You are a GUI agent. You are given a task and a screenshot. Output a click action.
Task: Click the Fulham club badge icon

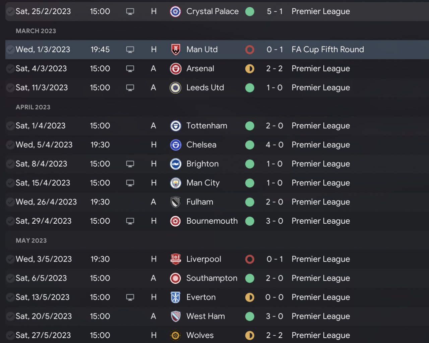coord(175,202)
